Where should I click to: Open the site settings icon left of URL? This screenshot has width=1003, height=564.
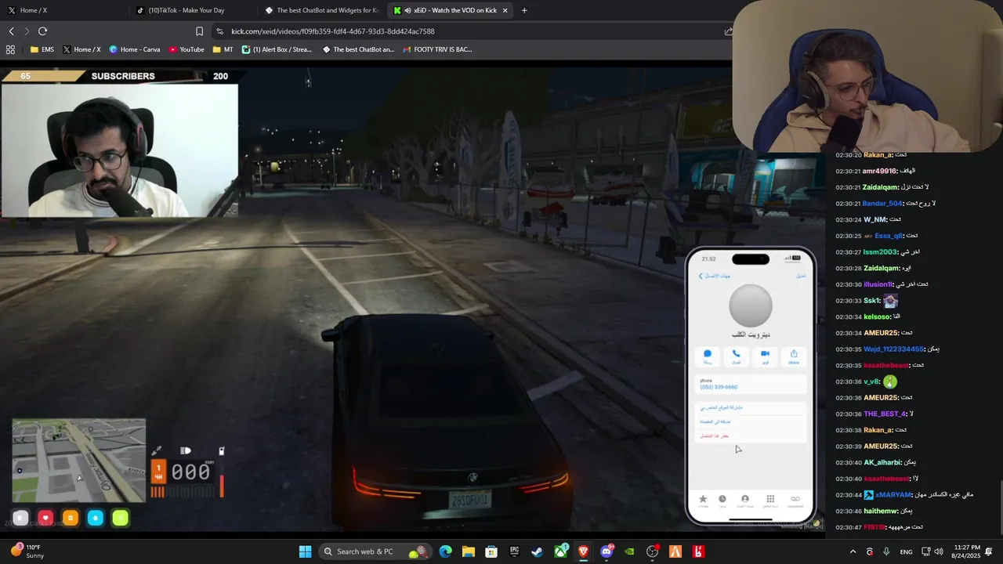click(x=219, y=31)
